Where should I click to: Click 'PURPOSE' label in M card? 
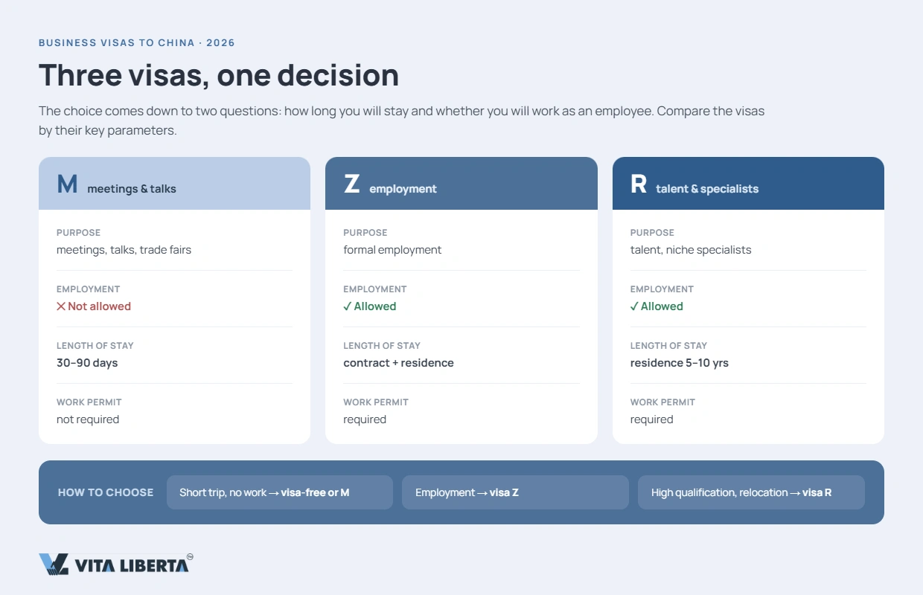(x=78, y=233)
